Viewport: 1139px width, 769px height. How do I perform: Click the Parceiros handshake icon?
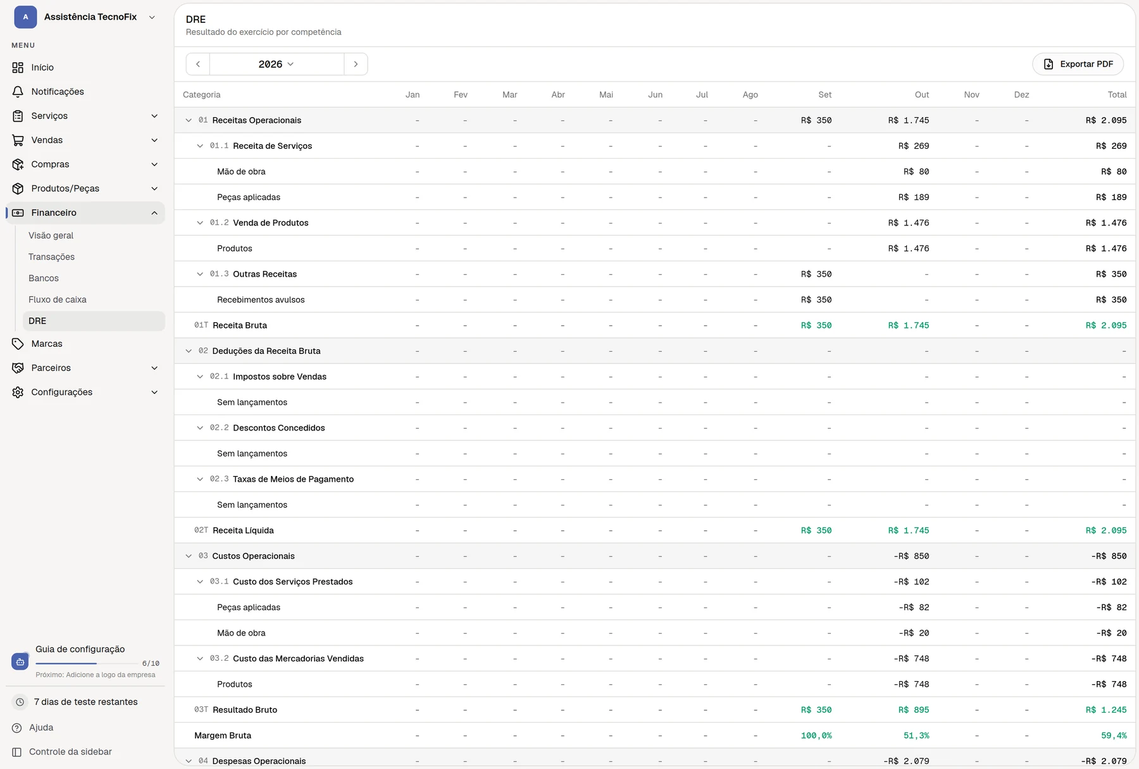pyautogui.click(x=18, y=368)
